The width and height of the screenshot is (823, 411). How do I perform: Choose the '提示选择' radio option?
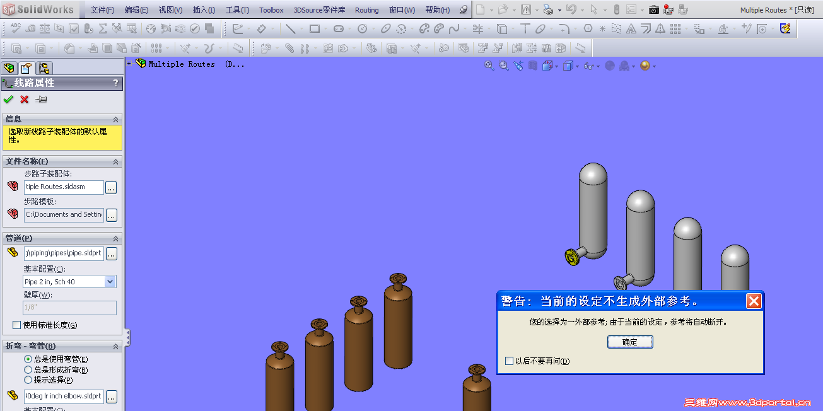tap(28, 380)
